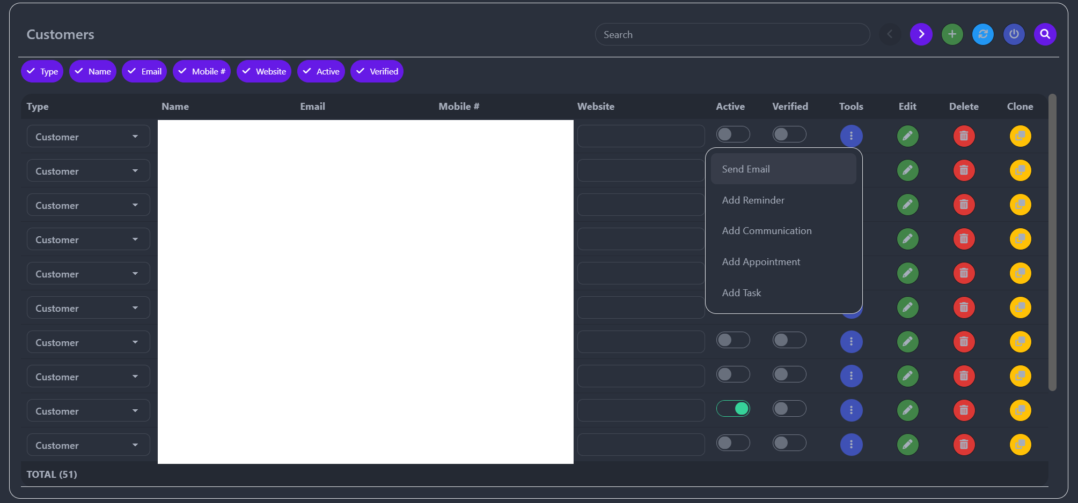Toggle the Website column chip
The width and height of the screenshot is (1078, 503).
[264, 71]
